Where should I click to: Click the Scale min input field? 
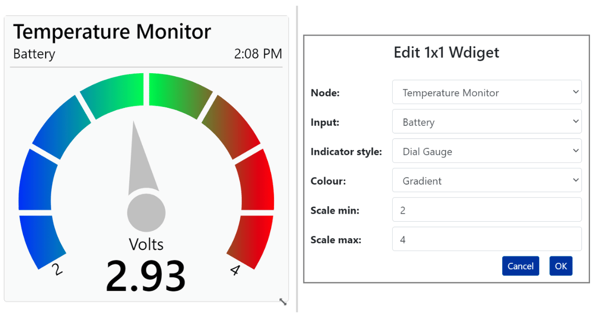tap(487, 210)
